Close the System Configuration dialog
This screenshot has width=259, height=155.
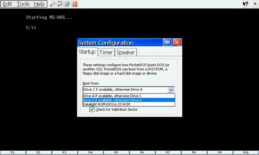177,42
